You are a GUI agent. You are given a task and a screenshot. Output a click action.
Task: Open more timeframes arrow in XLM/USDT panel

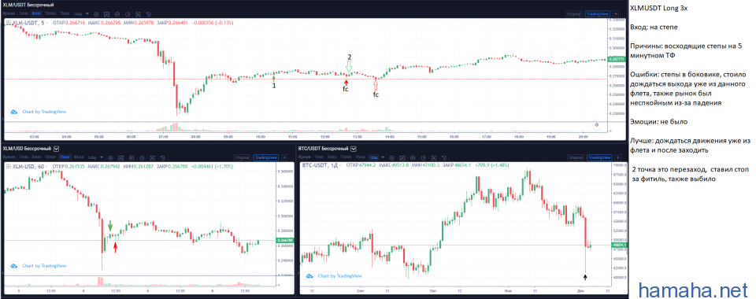pos(87,13)
